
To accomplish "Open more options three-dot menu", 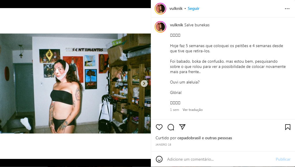I will click(x=287, y=9).
